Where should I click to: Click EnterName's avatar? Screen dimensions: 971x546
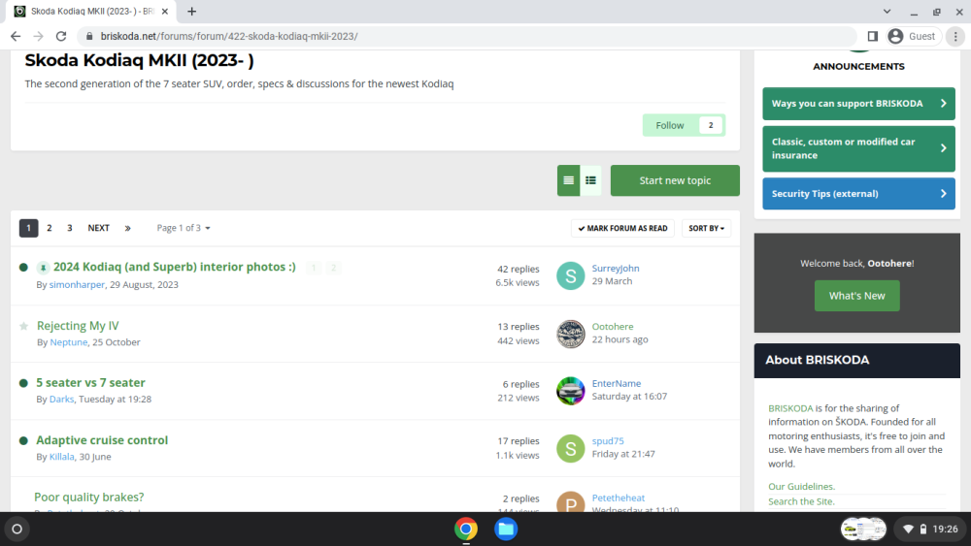570,391
